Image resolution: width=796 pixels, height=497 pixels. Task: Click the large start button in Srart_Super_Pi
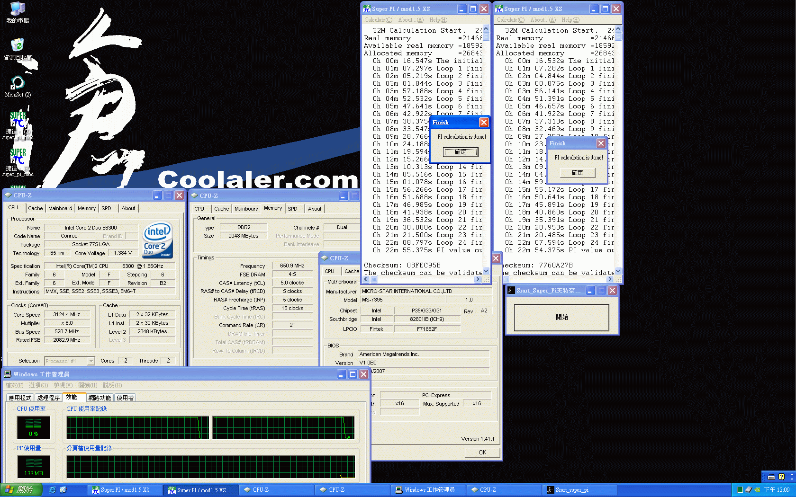[561, 317]
